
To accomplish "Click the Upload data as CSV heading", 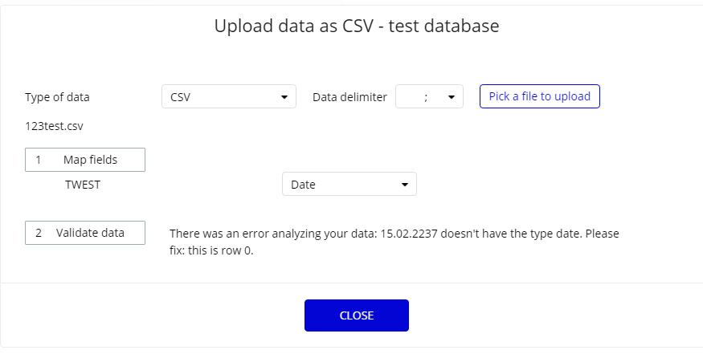I will tap(356, 26).
